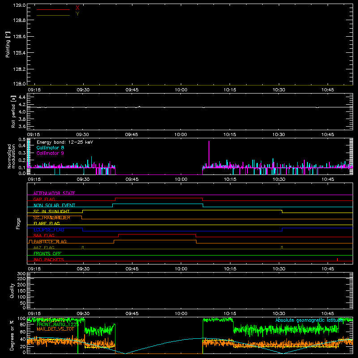This screenshot has height=358, width=358.
Task: Click the 100 tick on Quality axis
Action: point(21,297)
